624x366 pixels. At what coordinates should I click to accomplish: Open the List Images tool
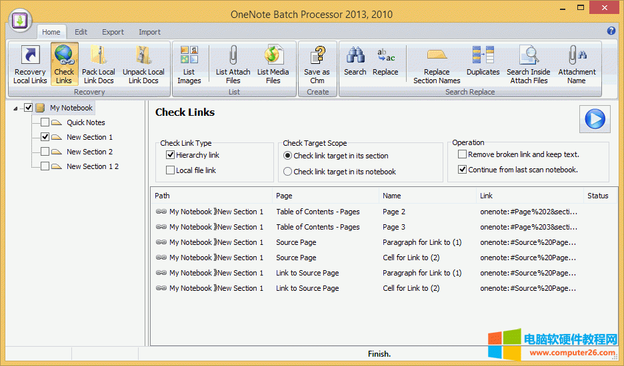[189, 56]
